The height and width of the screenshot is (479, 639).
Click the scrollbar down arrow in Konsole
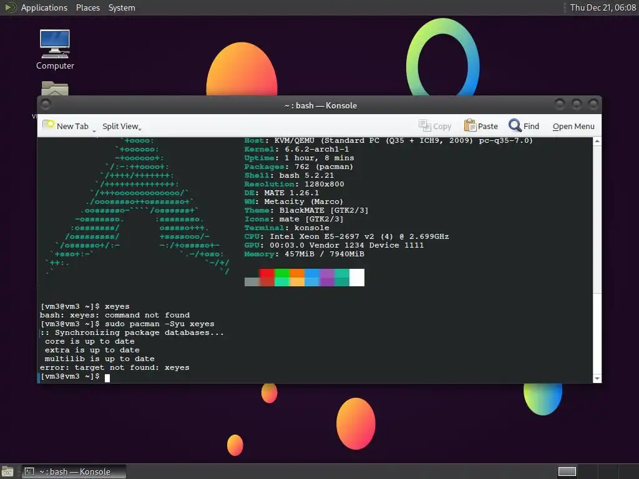pos(597,379)
